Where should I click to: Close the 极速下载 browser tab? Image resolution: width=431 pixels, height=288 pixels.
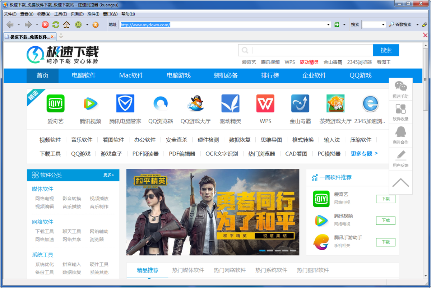(52, 37)
